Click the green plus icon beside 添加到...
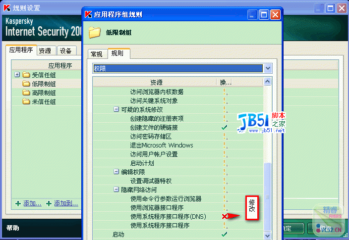Viewport: 349px width, 240px height. (49, 203)
